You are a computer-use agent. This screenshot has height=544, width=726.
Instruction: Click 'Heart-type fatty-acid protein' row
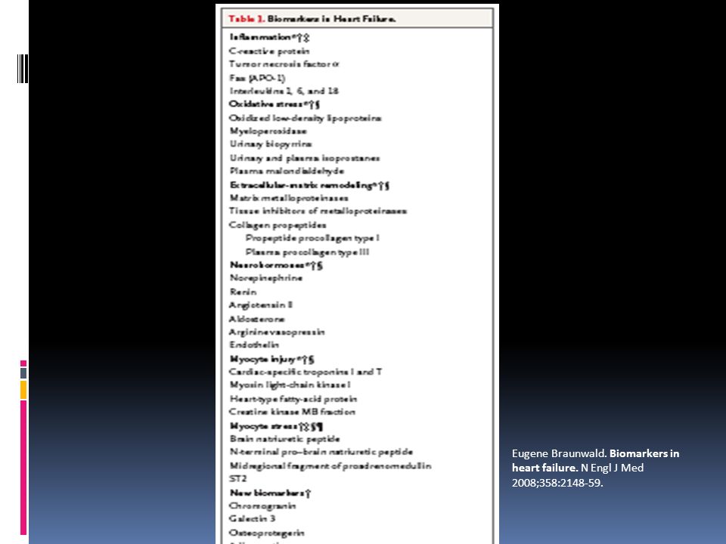pyautogui.click(x=293, y=399)
